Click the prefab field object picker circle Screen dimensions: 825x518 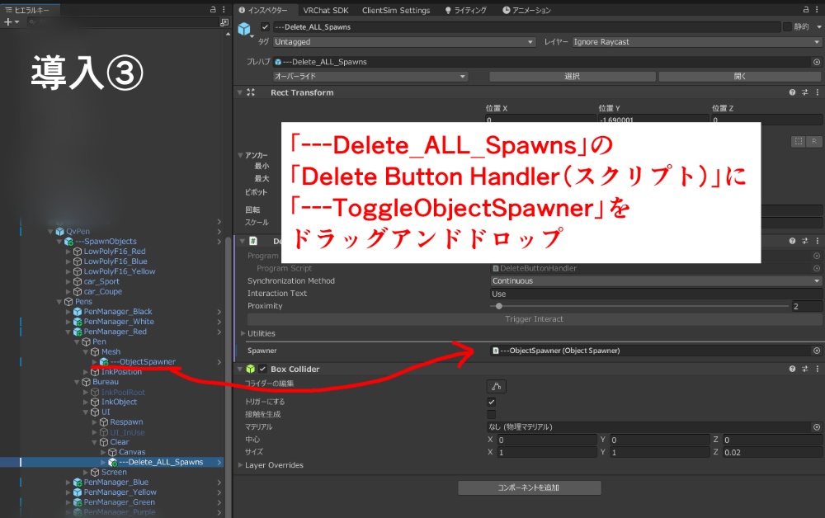[x=817, y=62]
